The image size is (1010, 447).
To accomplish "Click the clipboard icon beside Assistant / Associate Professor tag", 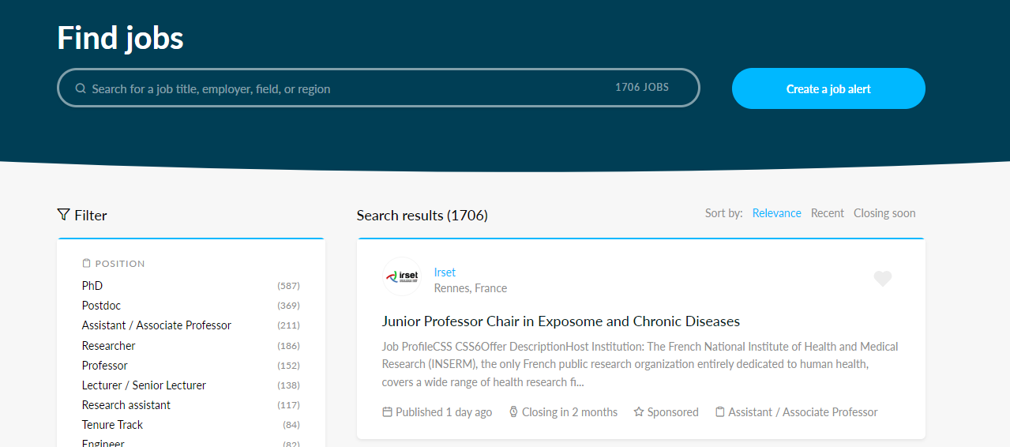I will click(719, 412).
